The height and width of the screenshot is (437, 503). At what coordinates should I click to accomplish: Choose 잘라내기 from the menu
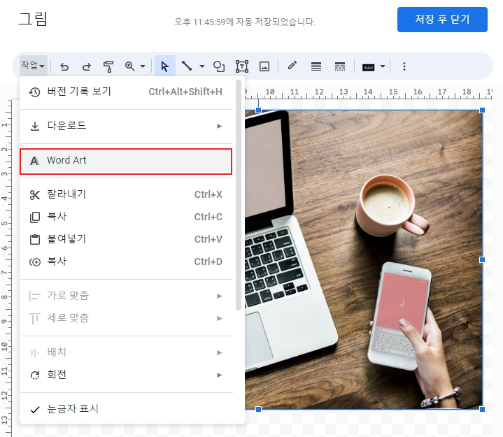point(127,194)
